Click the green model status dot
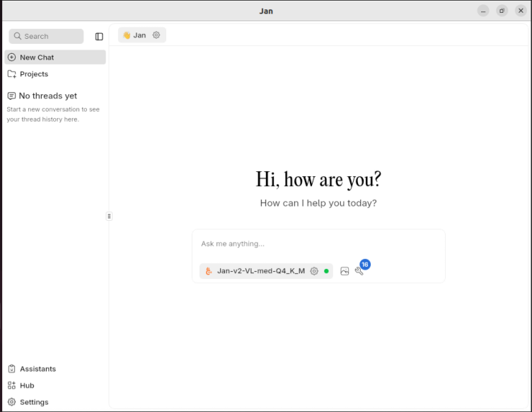This screenshot has width=532, height=412. coord(326,271)
